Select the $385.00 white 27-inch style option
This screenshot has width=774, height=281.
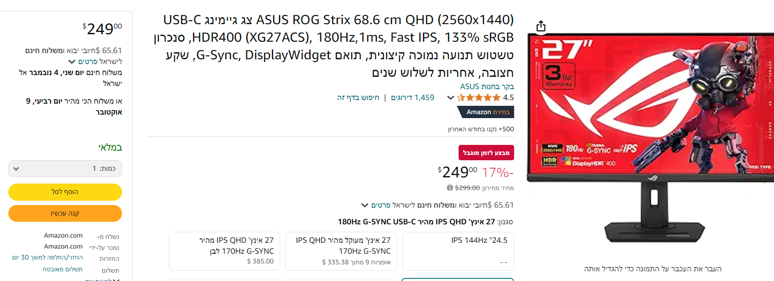224,251
